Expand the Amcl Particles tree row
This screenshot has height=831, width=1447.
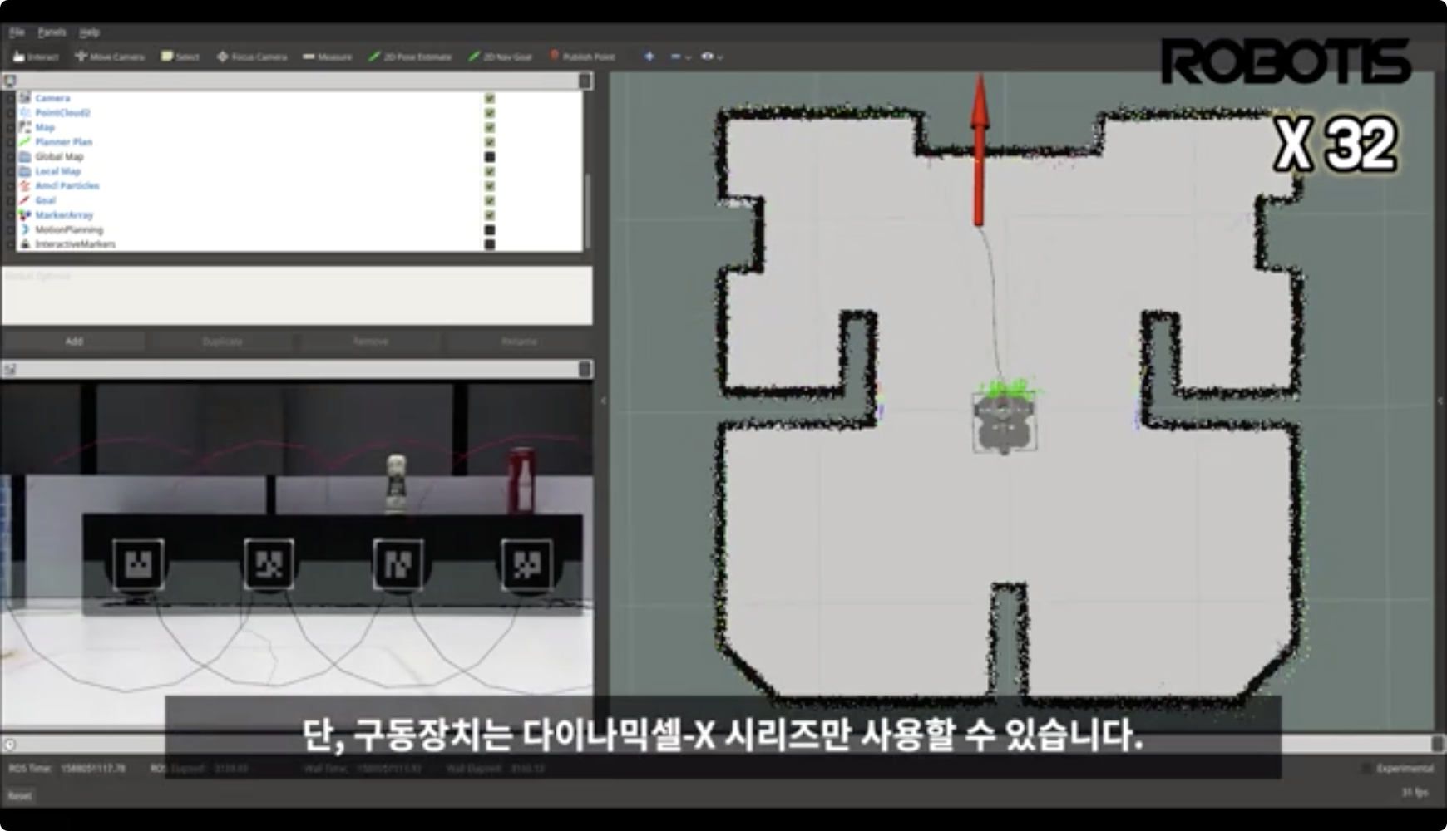pyautogui.click(x=11, y=185)
